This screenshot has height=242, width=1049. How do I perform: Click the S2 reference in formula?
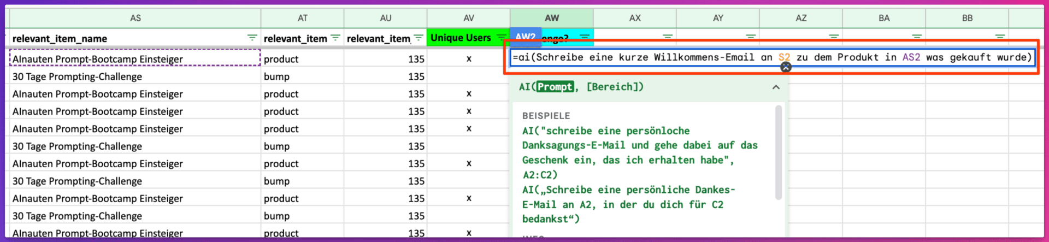(784, 57)
